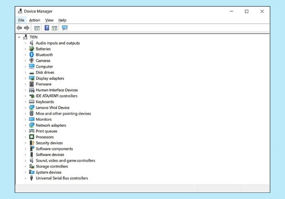This screenshot has width=285, height=199.
Task: Expand the Network adapters category
Action: pyautogui.click(x=26, y=125)
